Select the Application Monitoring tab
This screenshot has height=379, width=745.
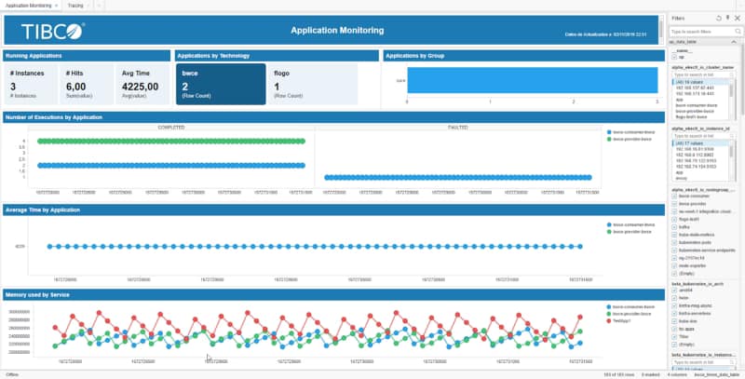tap(26, 5)
